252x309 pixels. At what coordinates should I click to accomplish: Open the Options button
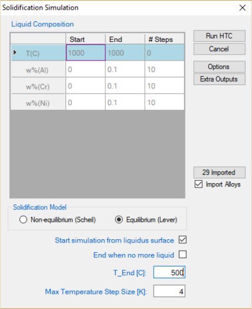[x=219, y=66]
